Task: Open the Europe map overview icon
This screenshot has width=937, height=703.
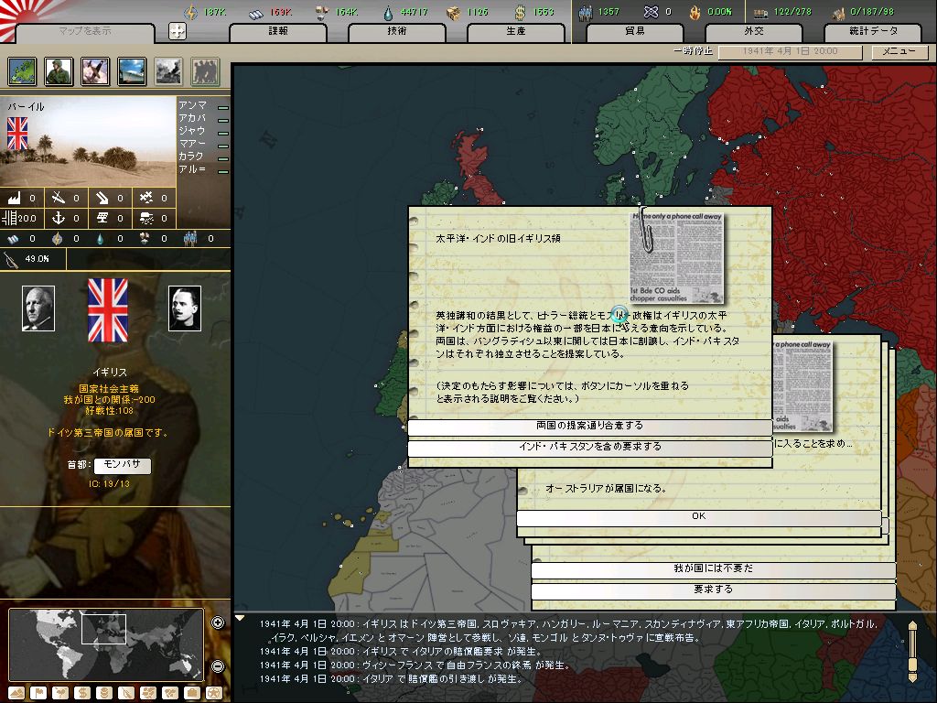Action: click(23, 71)
